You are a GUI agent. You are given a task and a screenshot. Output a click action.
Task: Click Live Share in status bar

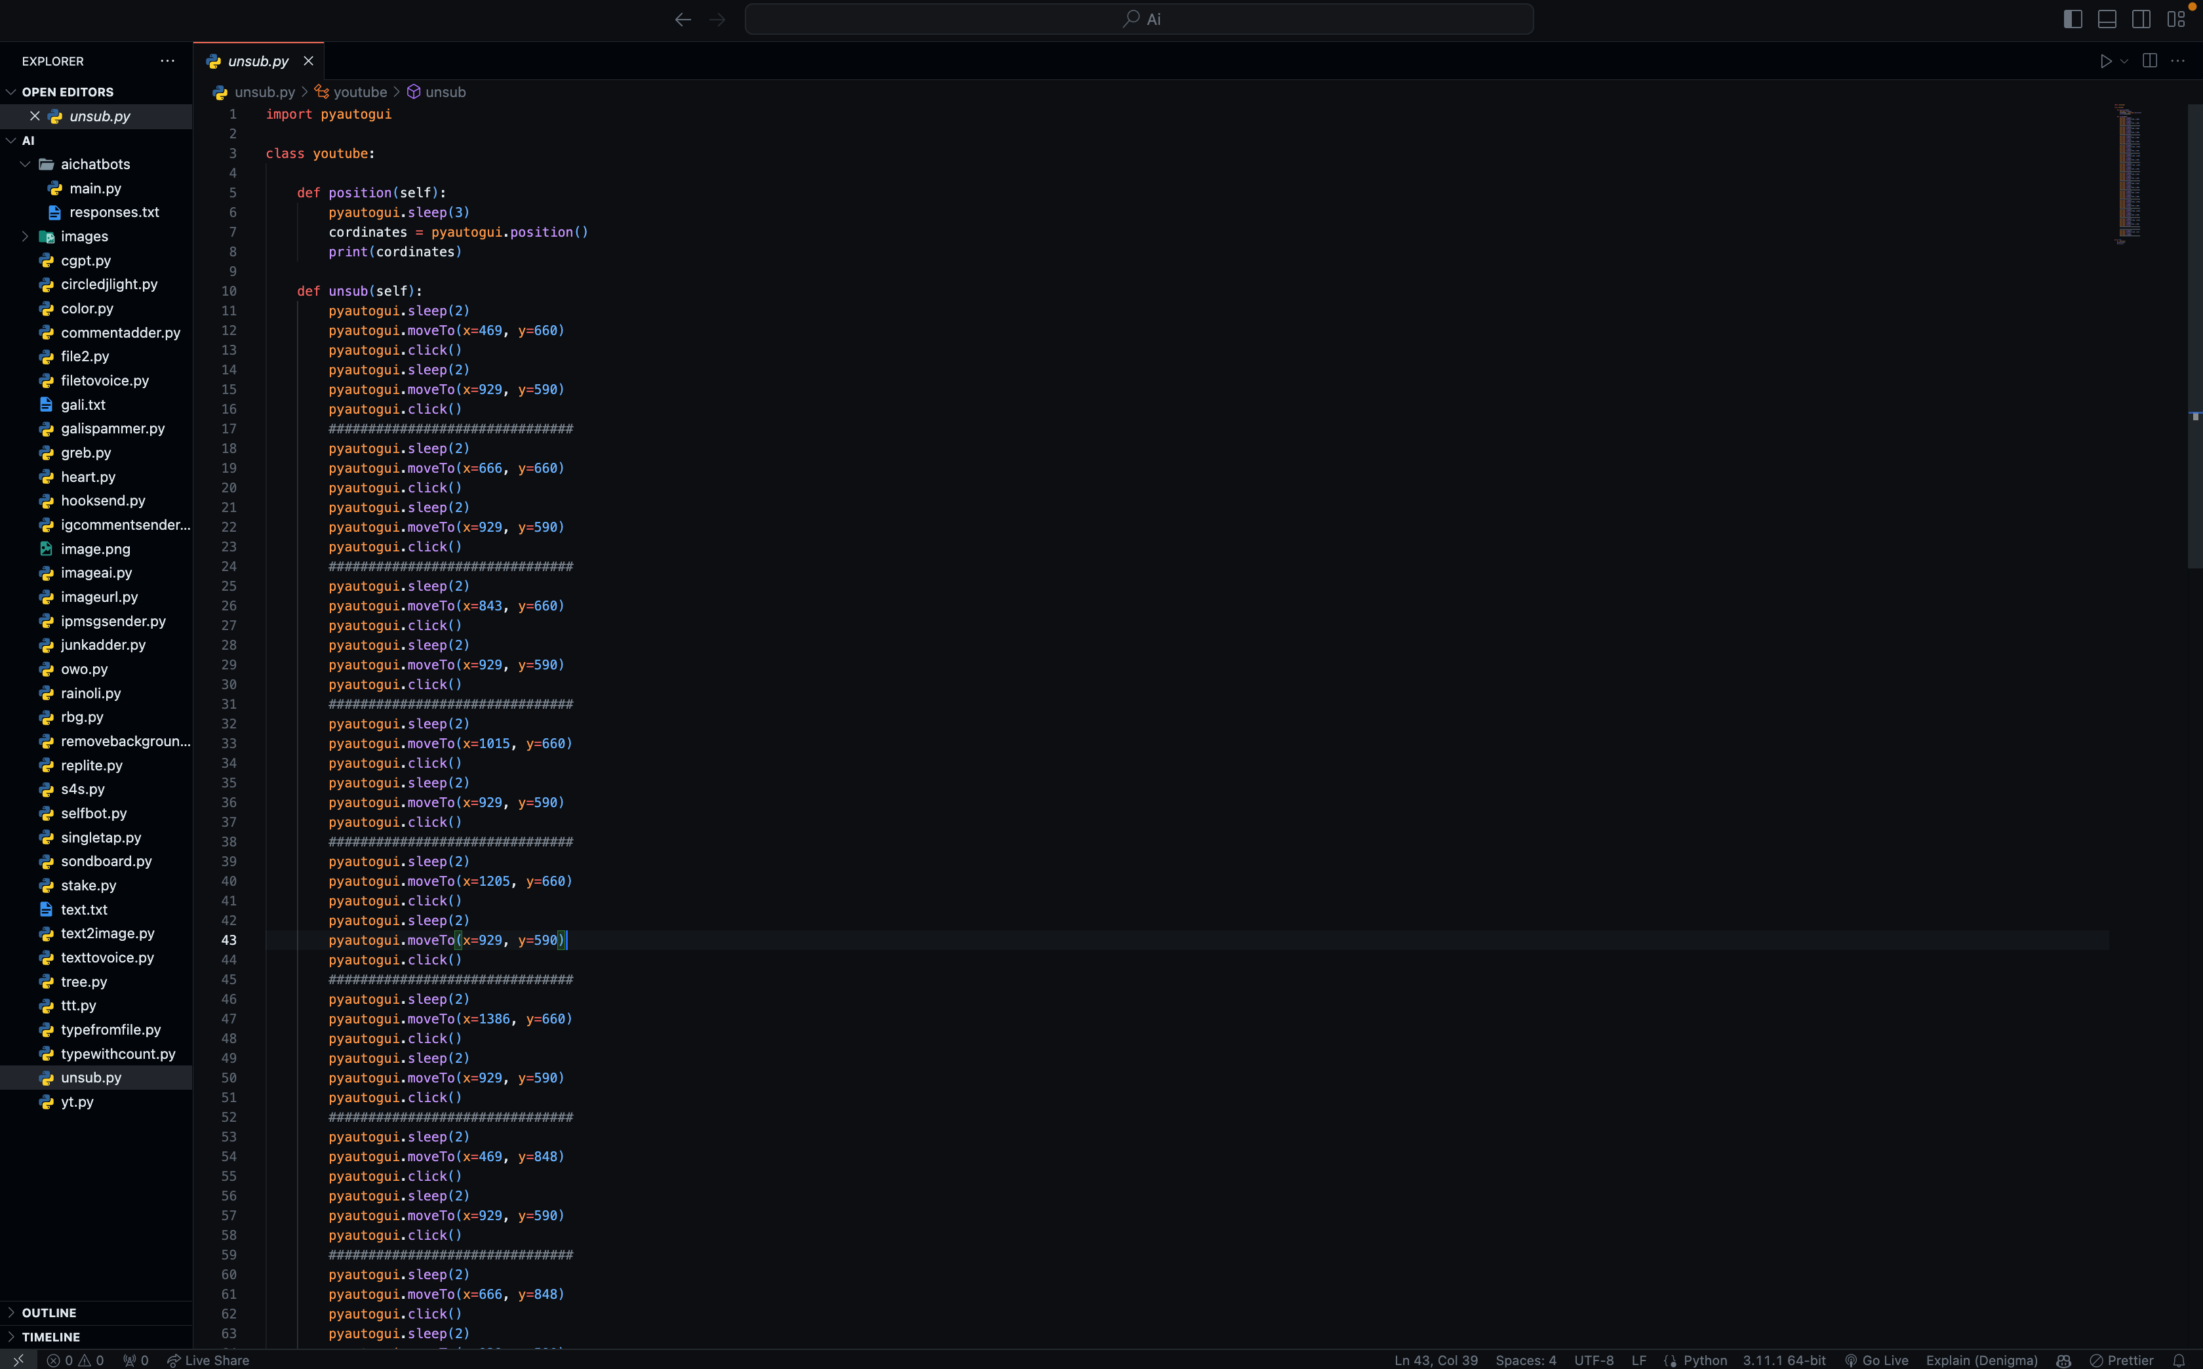[208, 1360]
